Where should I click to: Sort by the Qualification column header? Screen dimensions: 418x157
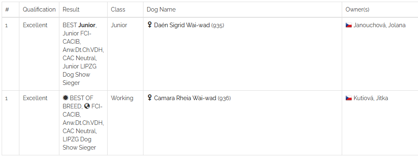39,9
